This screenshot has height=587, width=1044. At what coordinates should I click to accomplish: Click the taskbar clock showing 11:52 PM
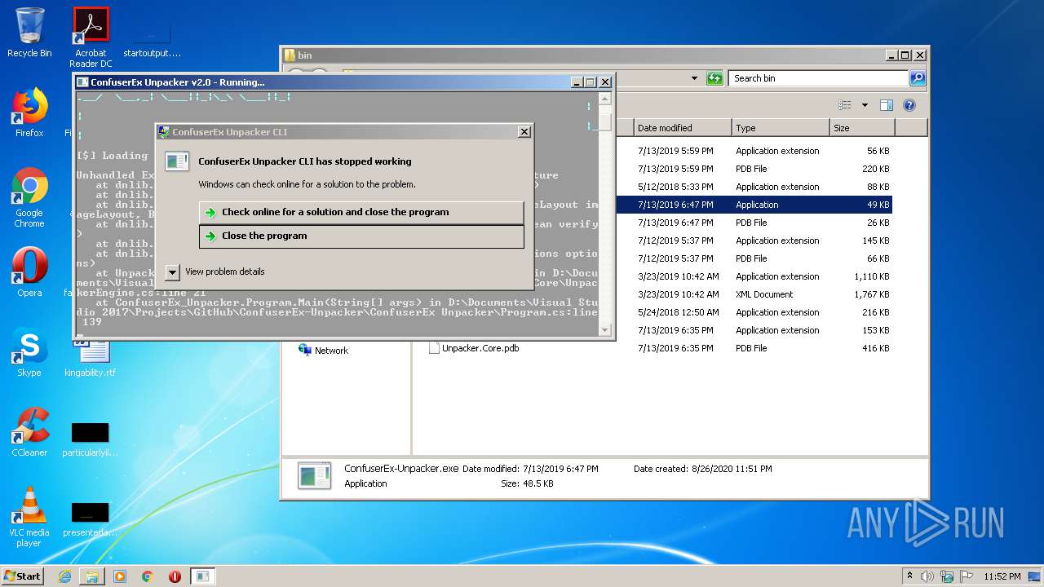click(x=1002, y=576)
